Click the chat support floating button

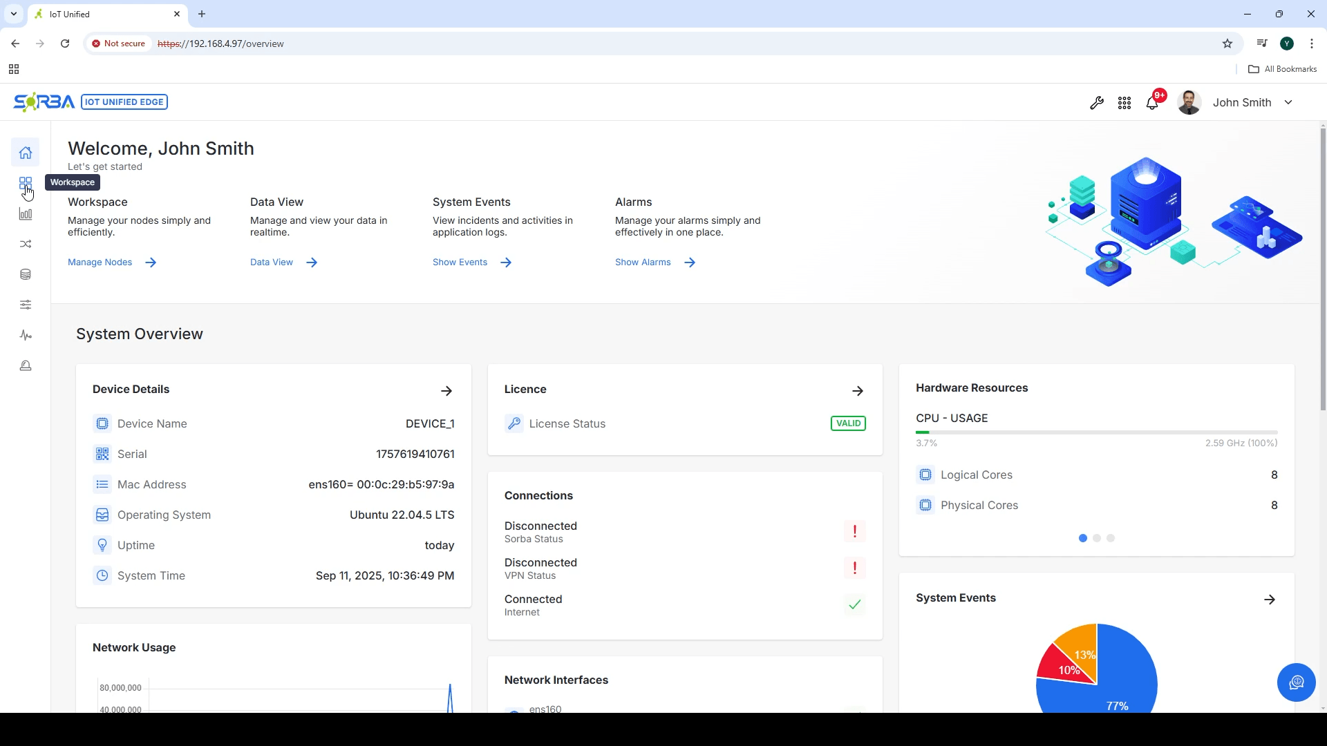tap(1296, 682)
